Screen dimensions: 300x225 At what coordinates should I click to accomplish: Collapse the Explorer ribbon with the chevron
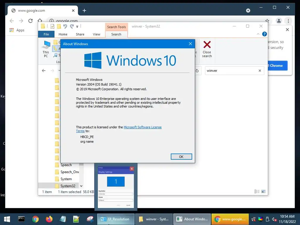[x=258, y=34]
